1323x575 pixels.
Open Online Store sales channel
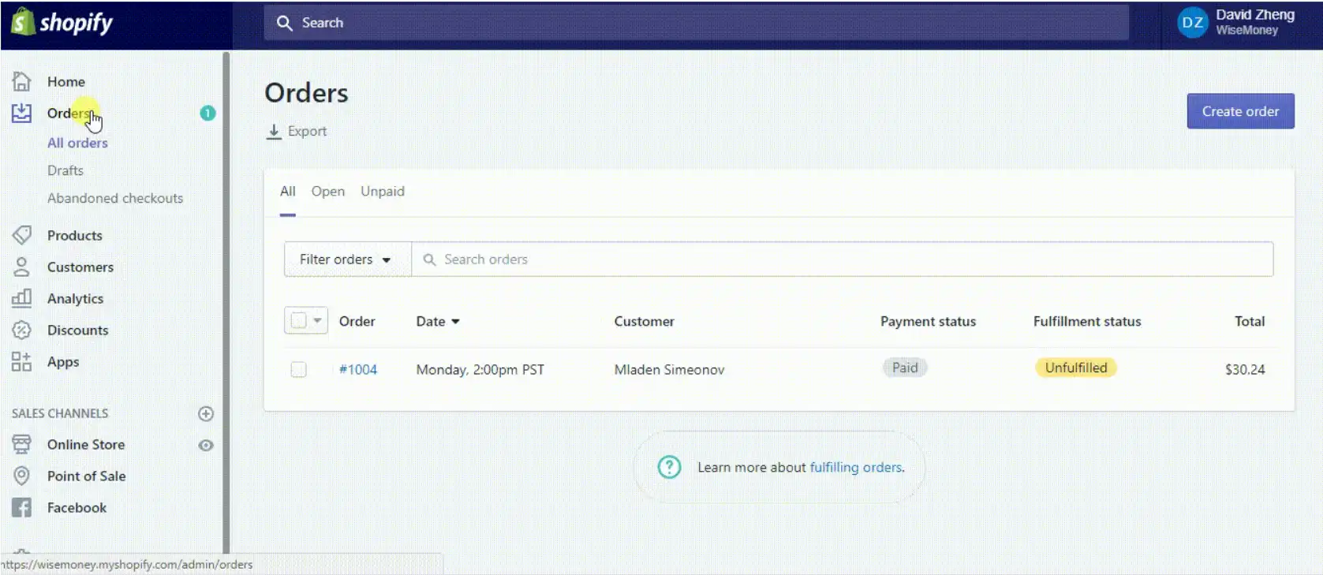[86, 444]
